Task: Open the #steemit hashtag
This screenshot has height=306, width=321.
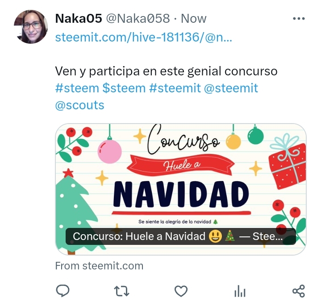Action: click(x=175, y=88)
